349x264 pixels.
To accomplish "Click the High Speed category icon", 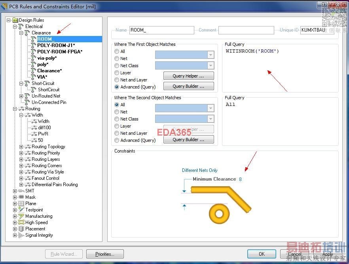I will click(21, 223).
